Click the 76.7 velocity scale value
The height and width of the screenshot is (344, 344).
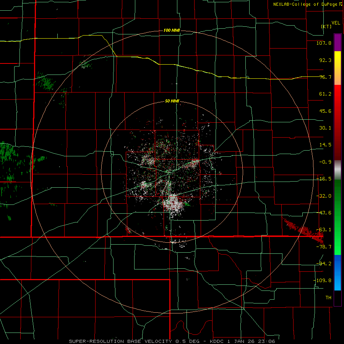click(325, 77)
